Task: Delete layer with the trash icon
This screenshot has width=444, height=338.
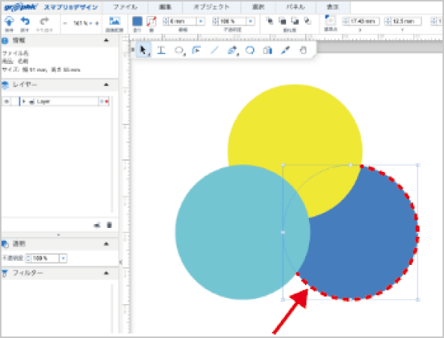Action: 109,225
